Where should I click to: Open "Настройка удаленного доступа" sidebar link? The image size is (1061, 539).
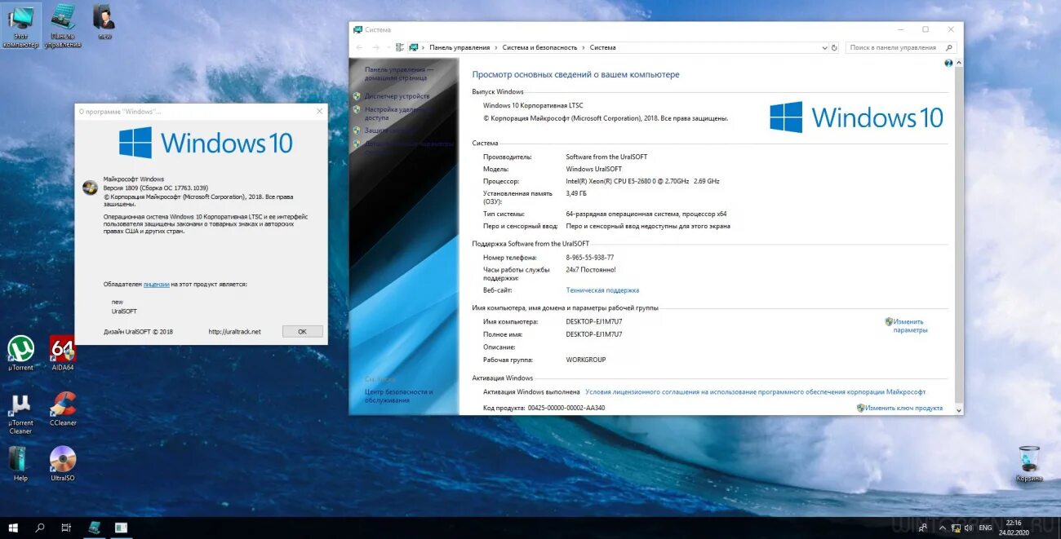399,113
